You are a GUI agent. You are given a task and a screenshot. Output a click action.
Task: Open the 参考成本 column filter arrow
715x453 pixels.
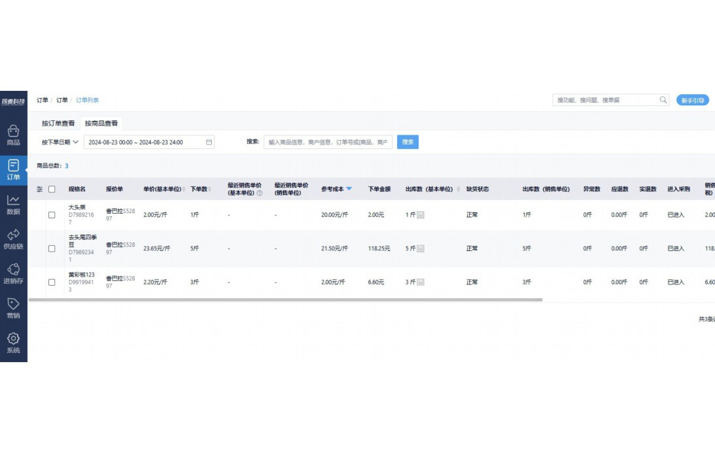(349, 189)
